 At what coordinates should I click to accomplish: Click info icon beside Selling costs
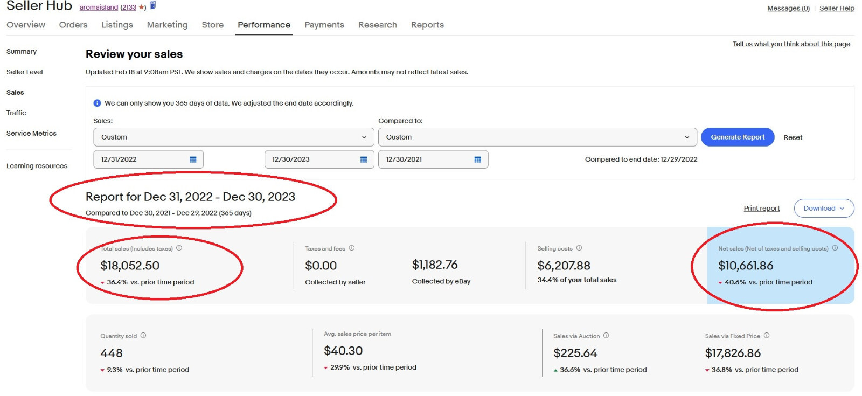pyautogui.click(x=579, y=248)
